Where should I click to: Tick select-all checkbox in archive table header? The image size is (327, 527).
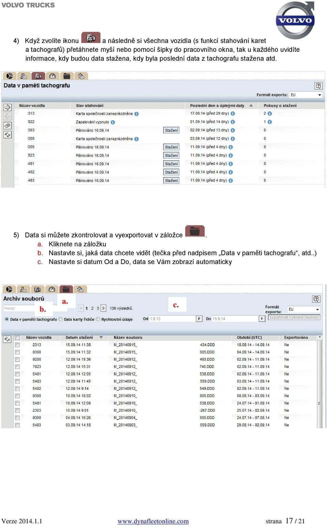17,338
